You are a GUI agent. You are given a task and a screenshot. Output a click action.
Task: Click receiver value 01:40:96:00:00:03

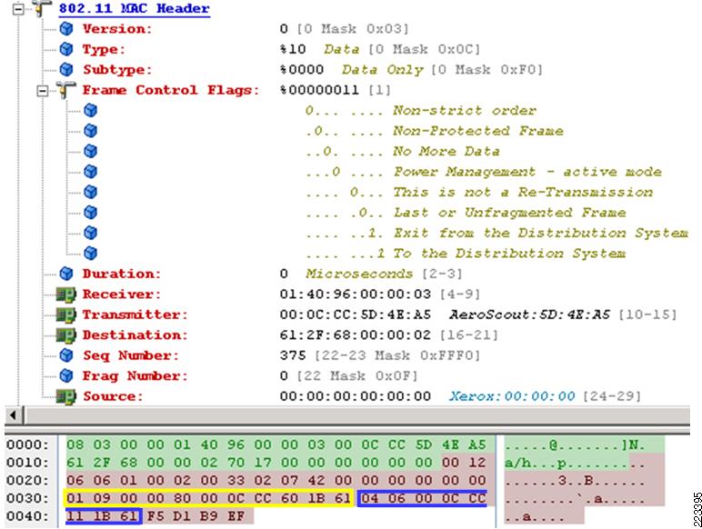[x=356, y=294]
